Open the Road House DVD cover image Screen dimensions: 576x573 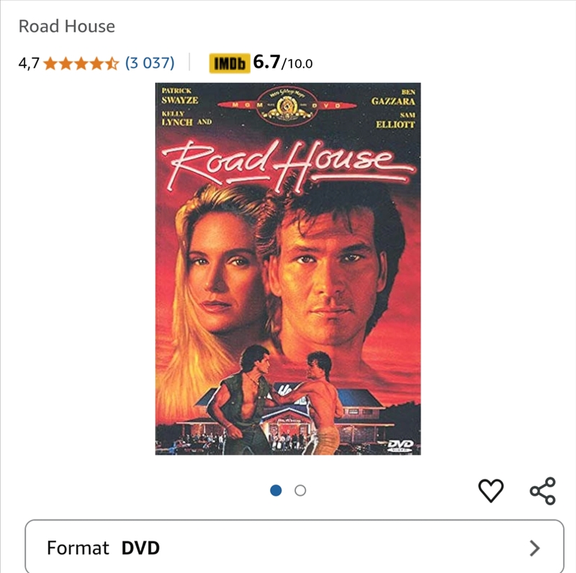[x=288, y=269]
